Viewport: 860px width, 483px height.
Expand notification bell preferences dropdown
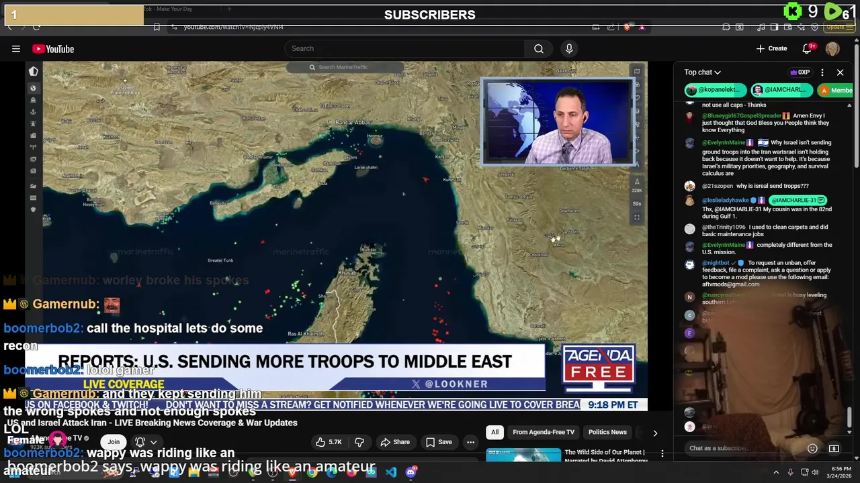click(146, 441)
